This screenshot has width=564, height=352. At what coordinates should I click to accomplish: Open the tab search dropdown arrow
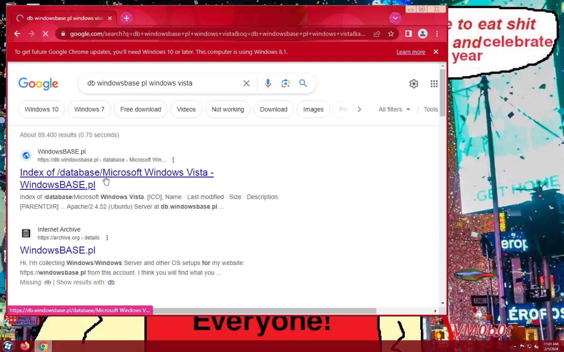point(395,18)
